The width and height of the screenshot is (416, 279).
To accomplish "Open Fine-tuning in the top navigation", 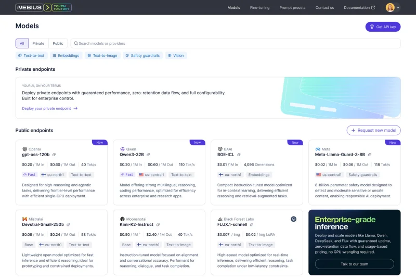I will click(259, 8).
